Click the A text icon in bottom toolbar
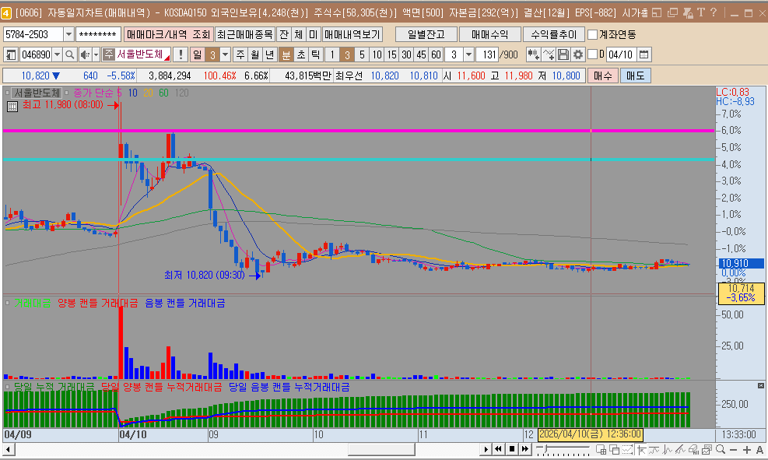Viewport: 768px width, 460px height. [759, 449]
